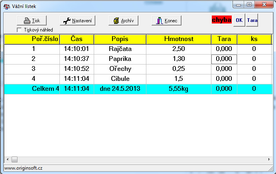276x174 pixels.
Task: Click the dne 24.5.2013 date cell
Action: [120, 89]
